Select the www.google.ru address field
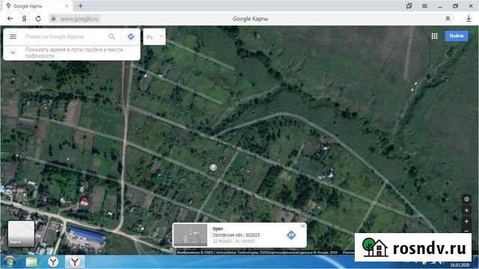 click(x=80, y=19)
